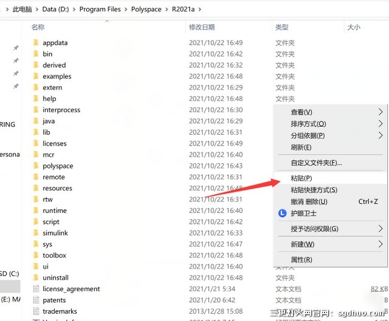Select 撤消 删除(U) in context menu
Screen dimensions: 389x321
pos(330,201)
